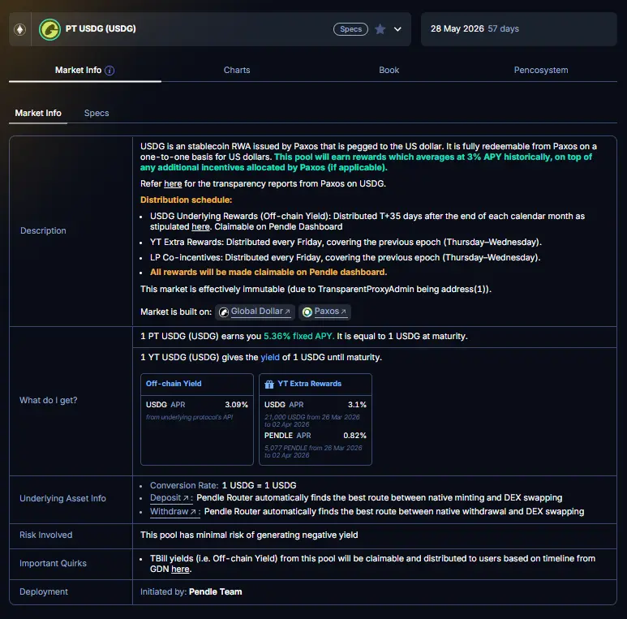The image size is (627, 619).
Task: Click the '57 days' countdown text
Action: pyautogui.click(x=504, y=28)
